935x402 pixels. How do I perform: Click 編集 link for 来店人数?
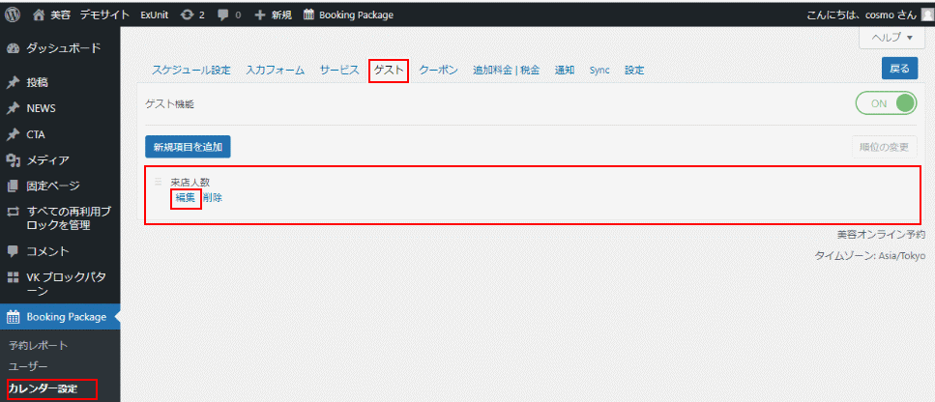pos(185,198)
